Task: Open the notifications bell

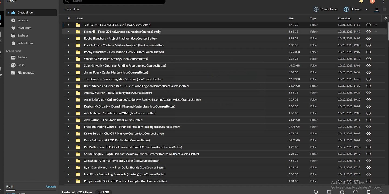Action: 361,1
